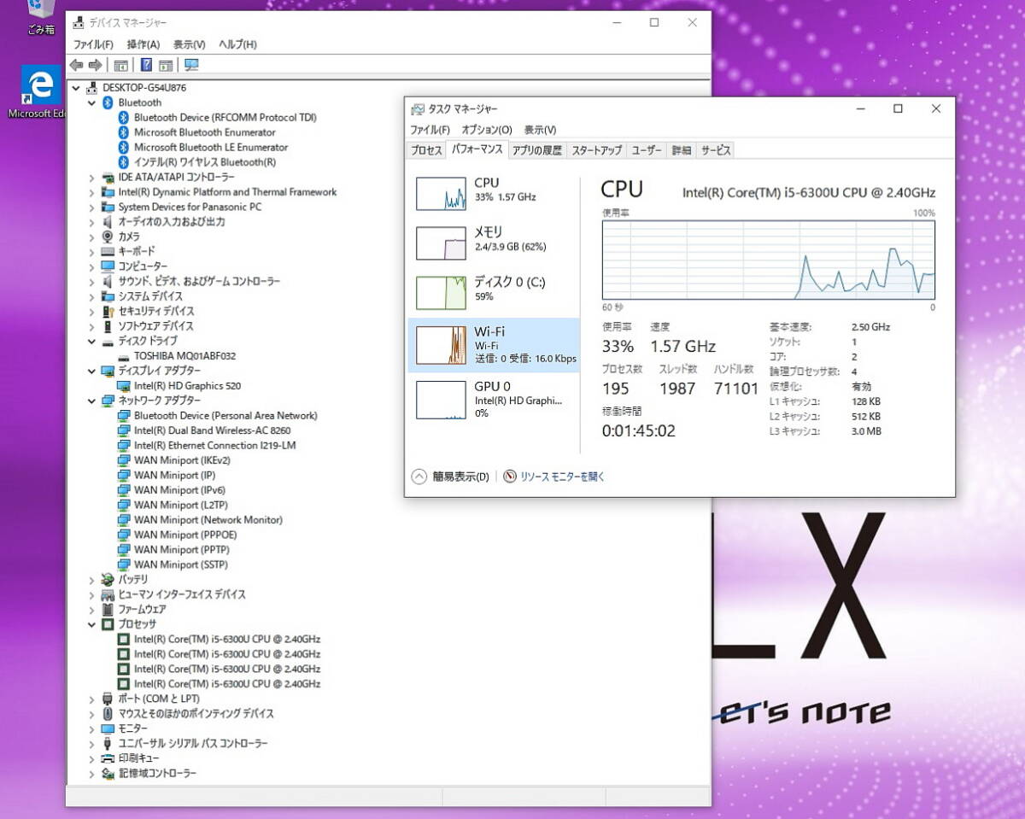Click the キーボード category icon
The width and height of the screenshot is (1025, 819).
tap(108, 251)
